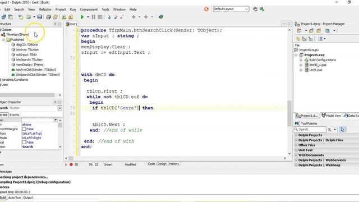Click the Project Manager Activate icon
Screen dimensions: 359x202
(x=299, y=30)
